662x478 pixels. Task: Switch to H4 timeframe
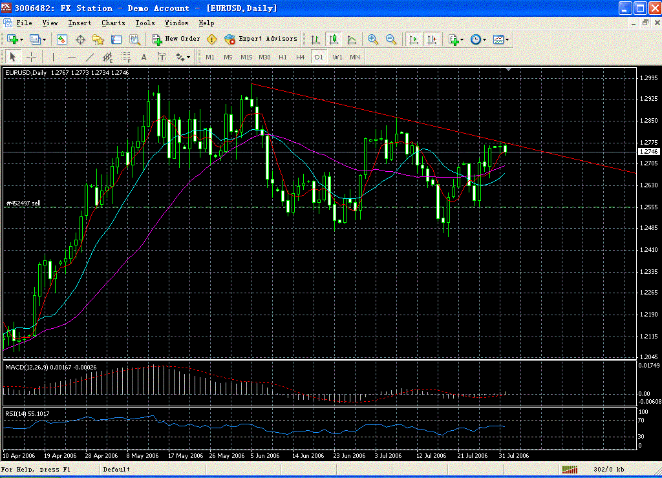point(300,57)
